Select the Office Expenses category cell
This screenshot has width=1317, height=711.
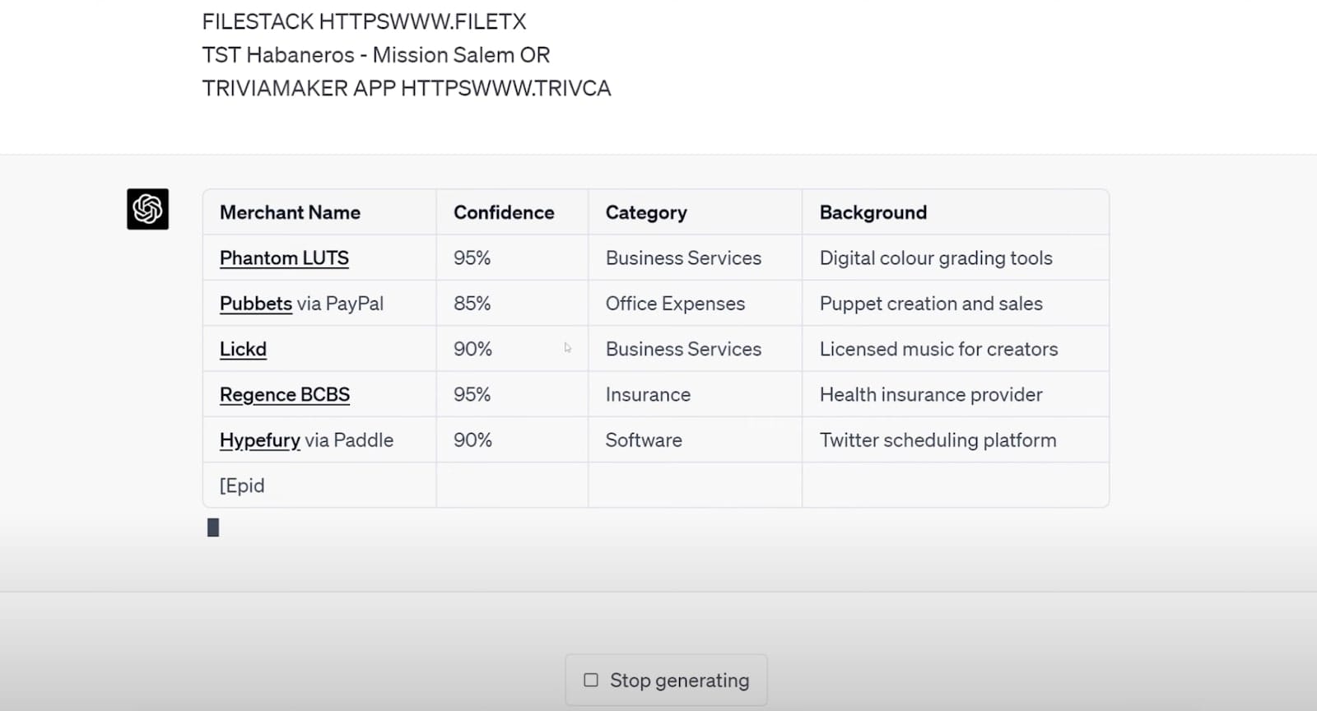pos(675,304)
